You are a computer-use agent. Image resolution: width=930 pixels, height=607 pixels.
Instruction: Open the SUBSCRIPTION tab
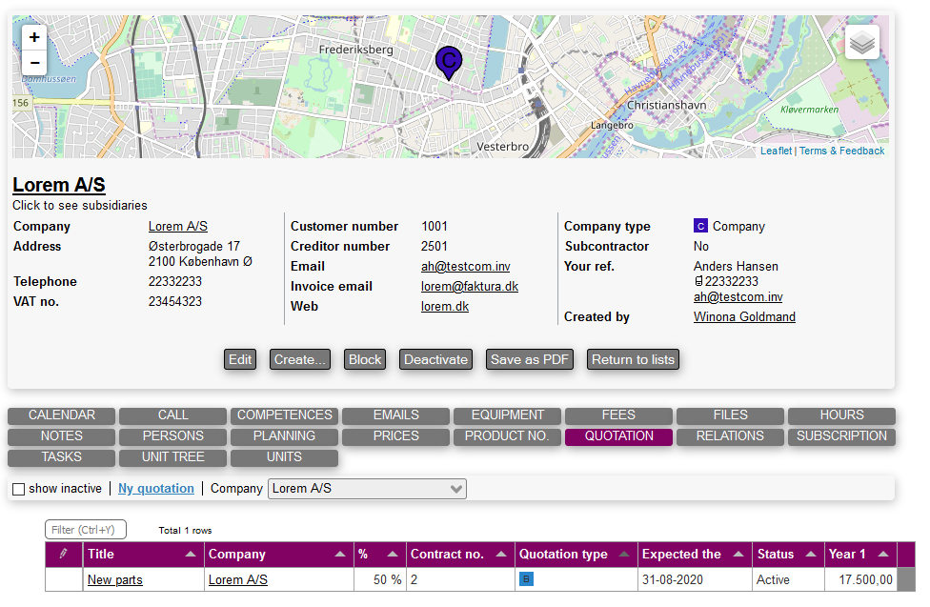tap(841, 436)
